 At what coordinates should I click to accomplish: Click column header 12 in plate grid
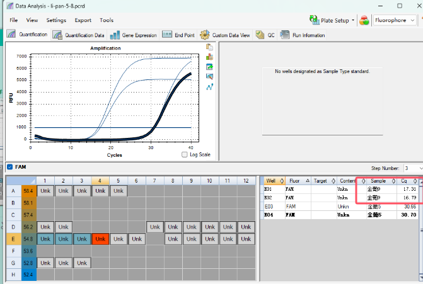(246, 181)
